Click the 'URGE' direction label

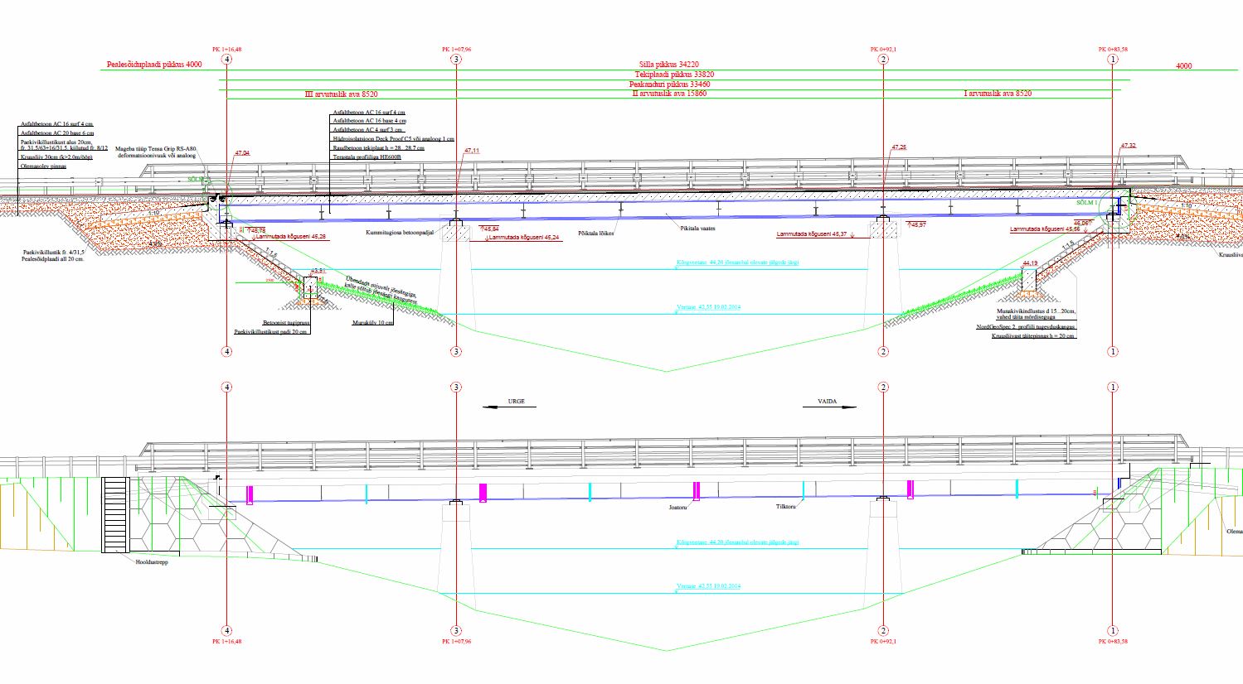516,402
